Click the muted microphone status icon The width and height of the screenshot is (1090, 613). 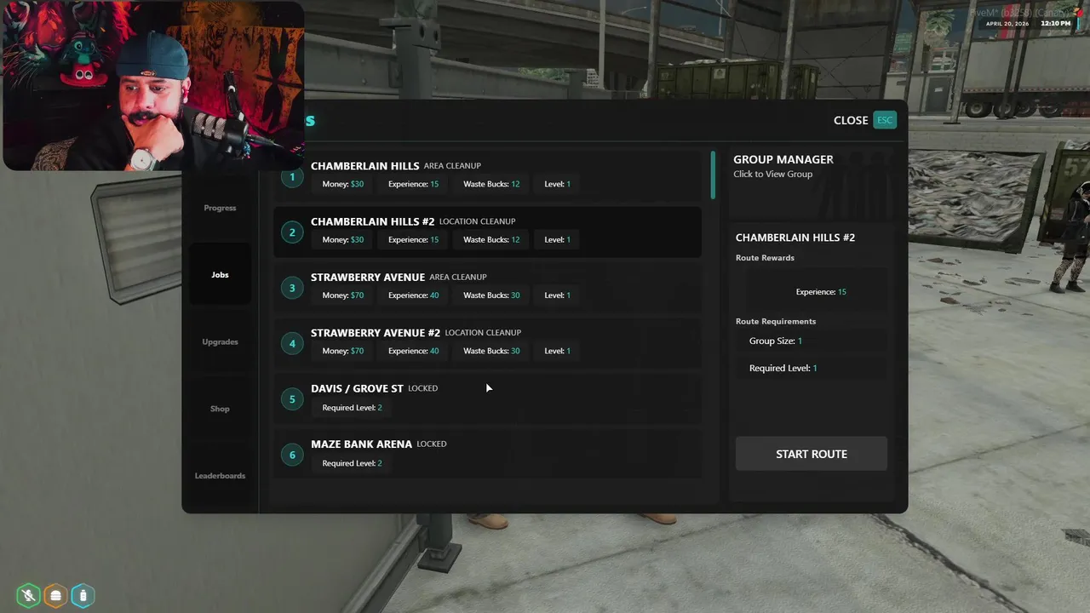(29, 596)
